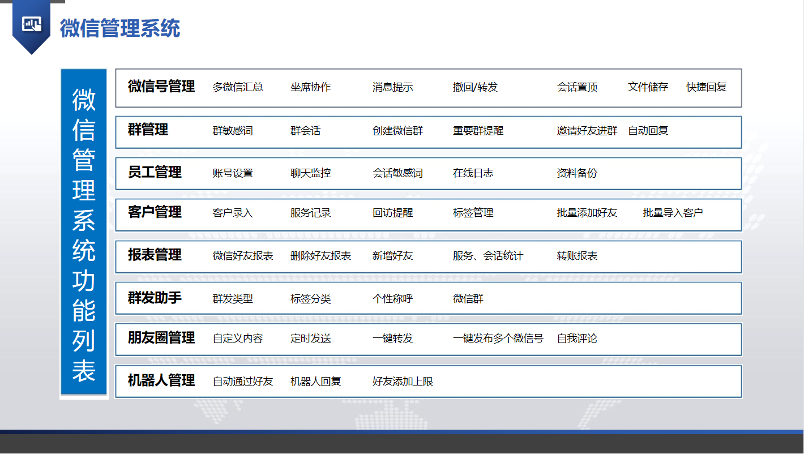Click the vertical banner 微信管理系统功能列表
The height and width of the screenshot is (454, 804).
84,232
